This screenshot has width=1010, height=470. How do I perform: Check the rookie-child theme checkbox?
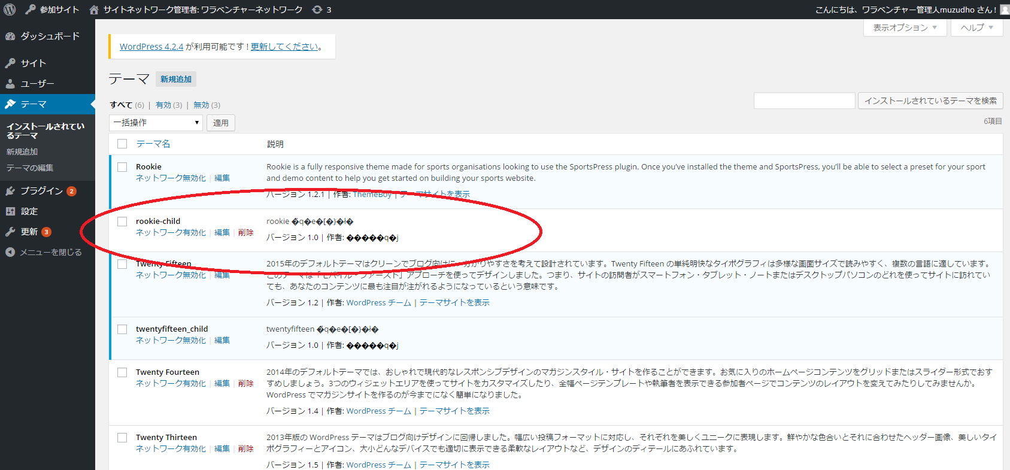click(x=122, y=222)
